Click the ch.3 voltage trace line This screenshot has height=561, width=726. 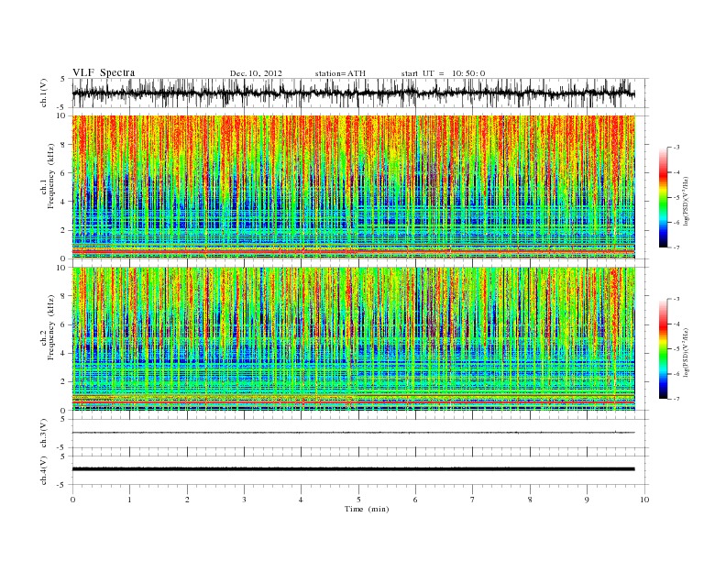point(353,433)
